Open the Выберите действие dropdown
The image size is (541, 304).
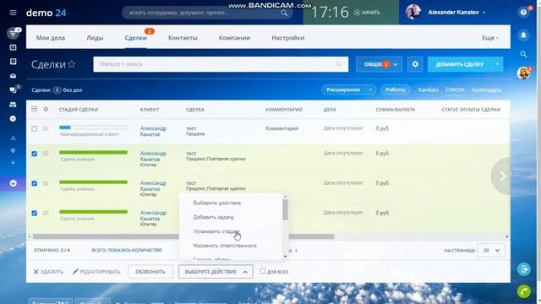tap(216, 272)
